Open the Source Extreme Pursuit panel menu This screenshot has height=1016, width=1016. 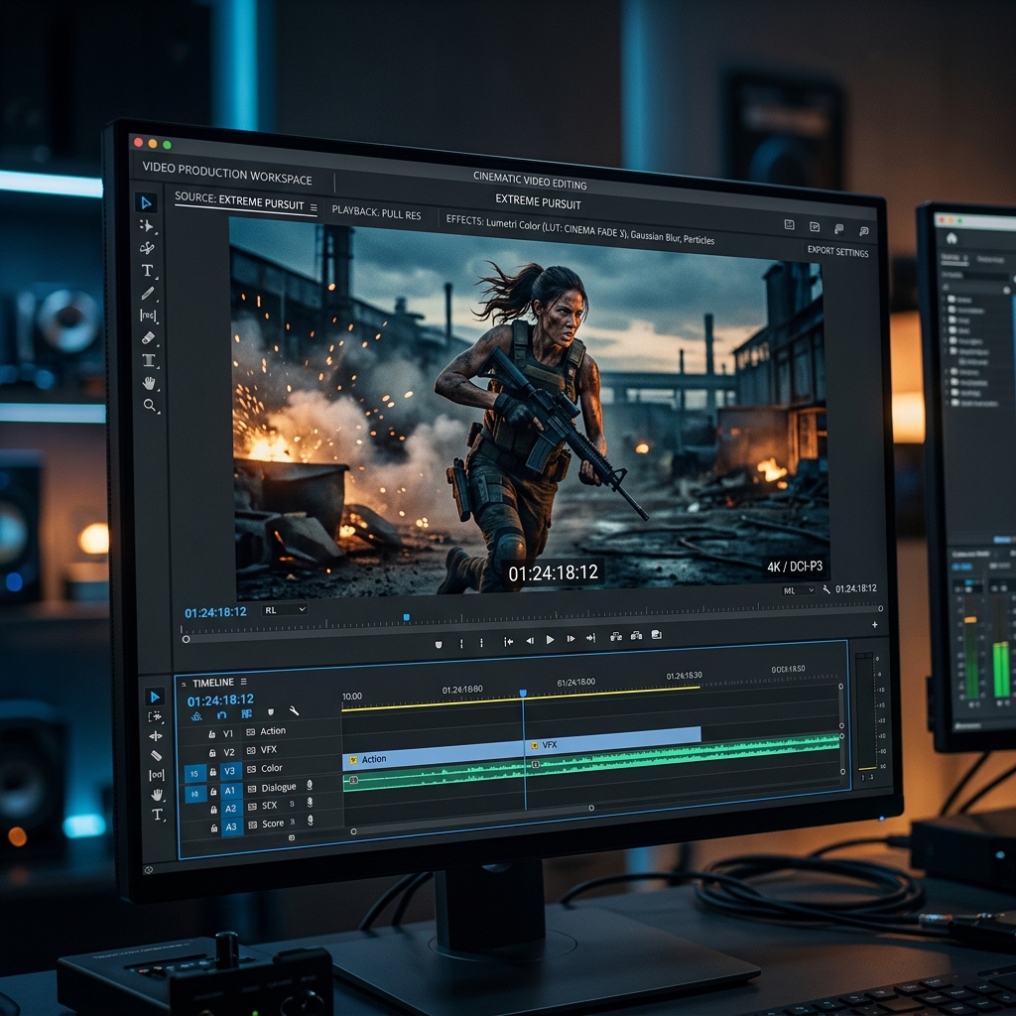(314, 208)
